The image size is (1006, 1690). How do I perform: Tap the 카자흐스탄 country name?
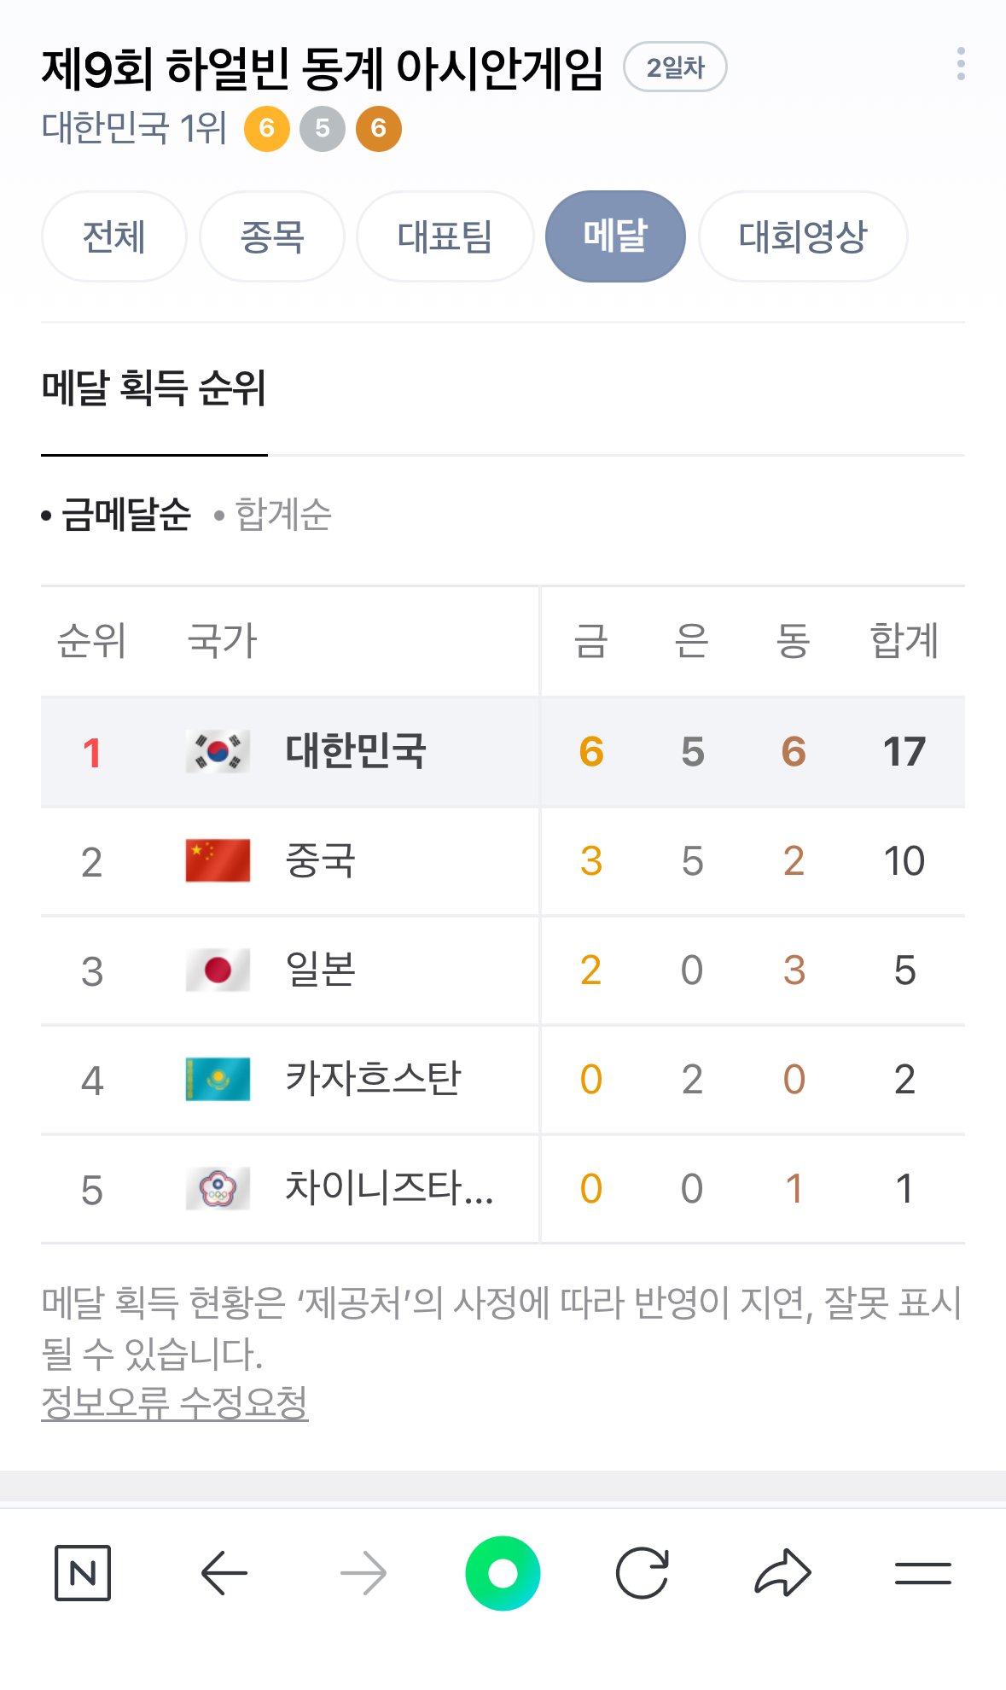(373, 1079)
